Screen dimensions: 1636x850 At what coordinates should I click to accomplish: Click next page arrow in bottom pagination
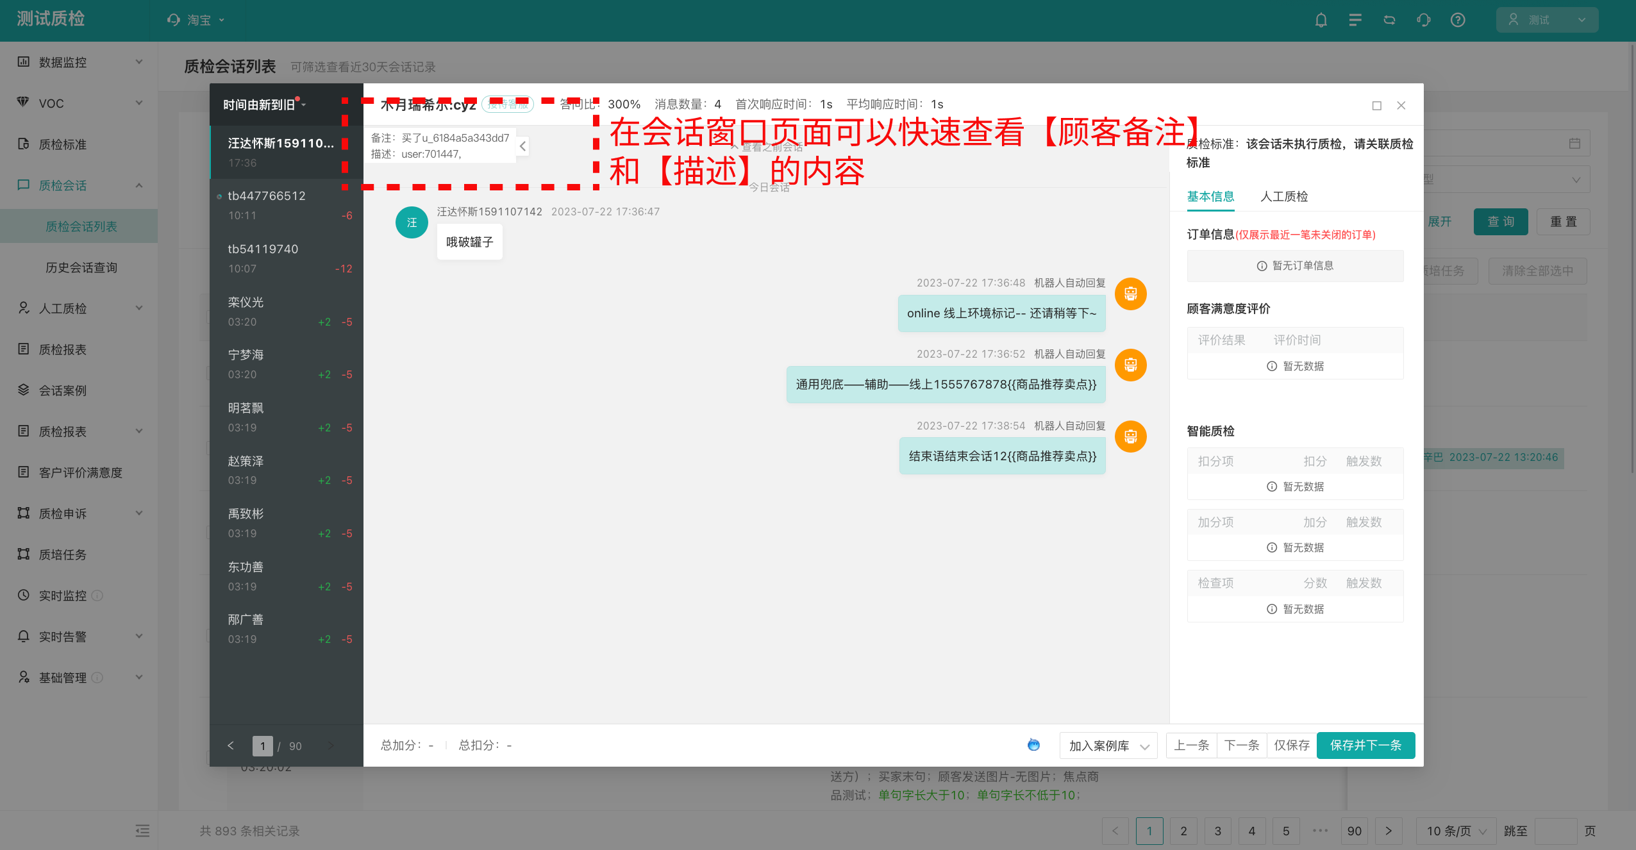point(1389,831)
